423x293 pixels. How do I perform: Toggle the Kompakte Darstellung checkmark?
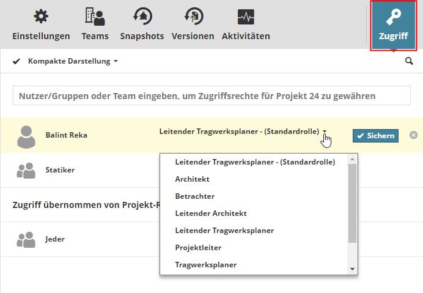pyautogui.click(x=17, y=61)
